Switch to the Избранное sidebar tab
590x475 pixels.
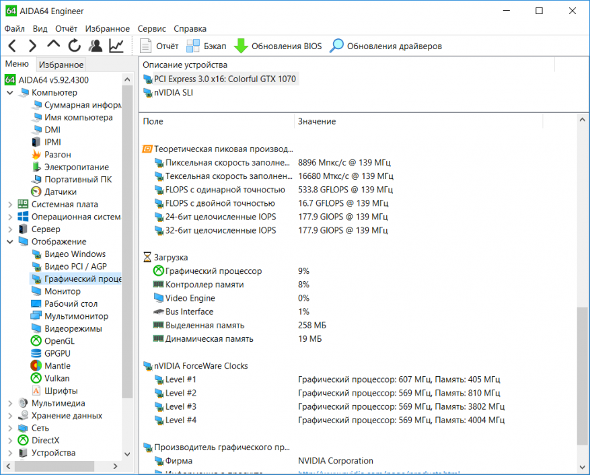point(61,65)
